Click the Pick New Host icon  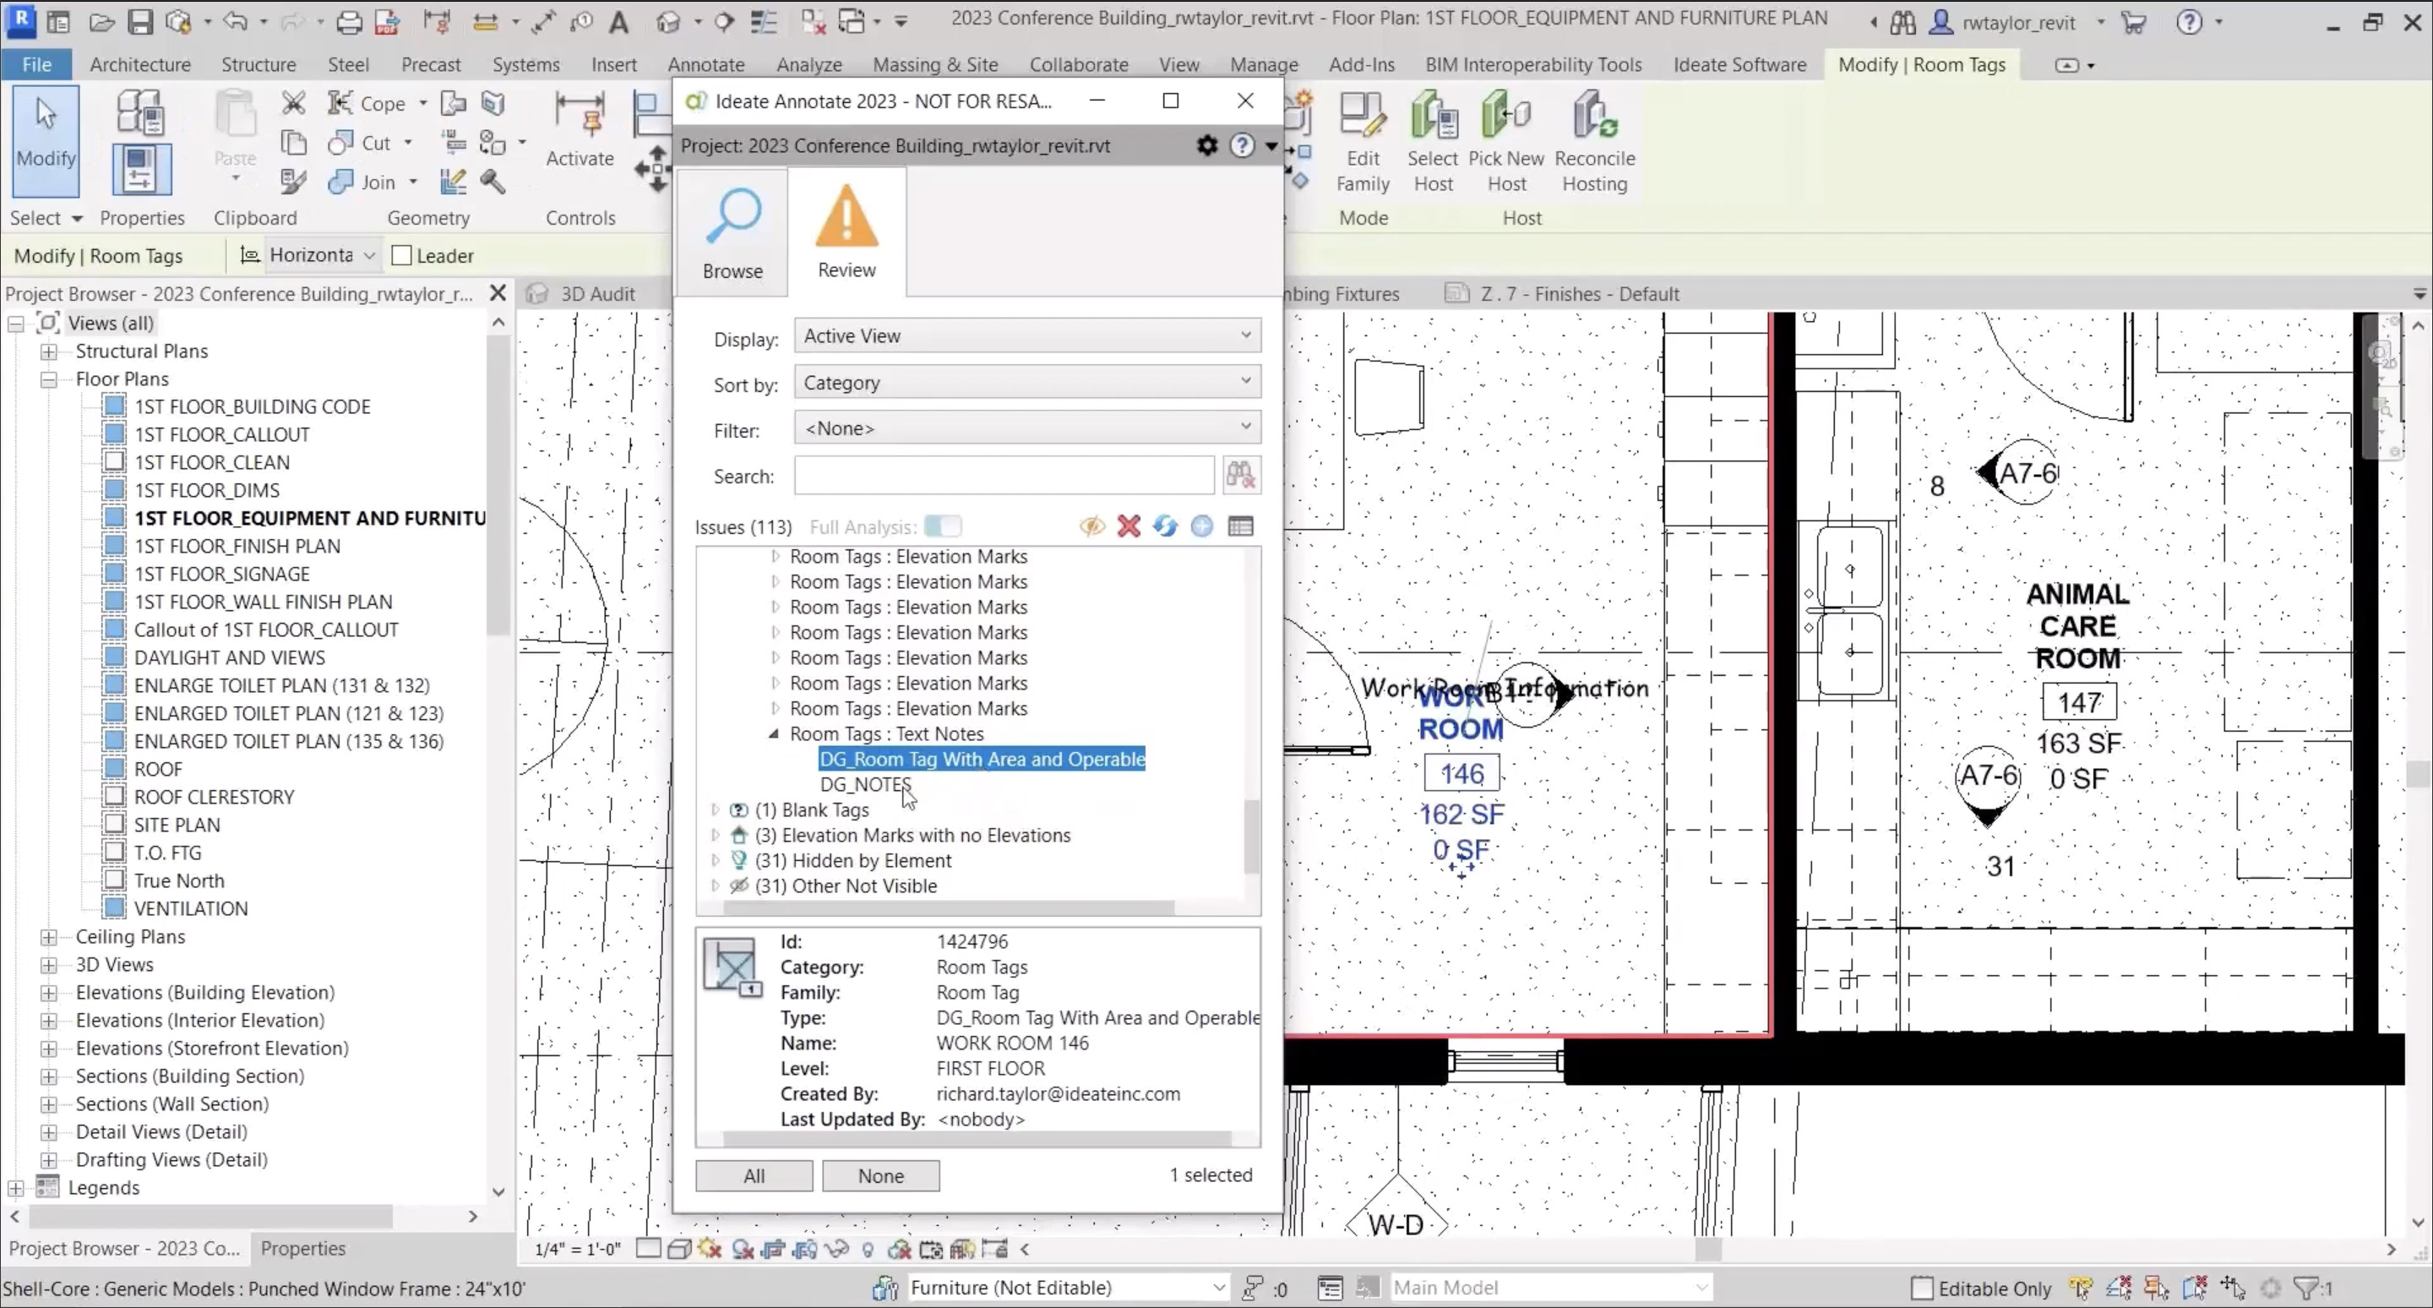(x=1505, y=142)
